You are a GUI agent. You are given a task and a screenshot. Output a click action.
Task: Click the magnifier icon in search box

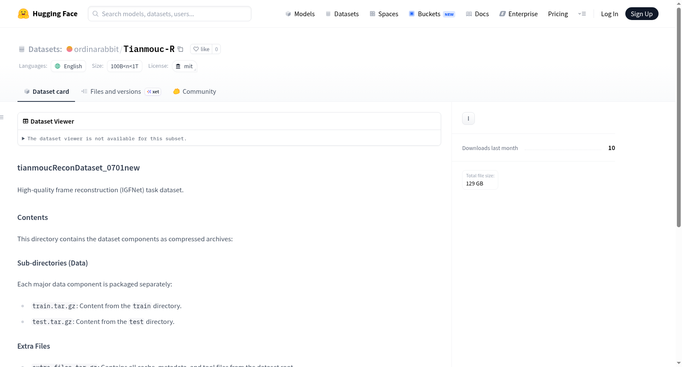(x=95, y=14)
